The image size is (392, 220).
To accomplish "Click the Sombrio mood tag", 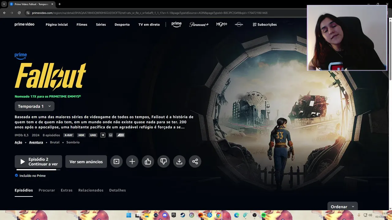I will pyautogui.click(x=73, y=142).
